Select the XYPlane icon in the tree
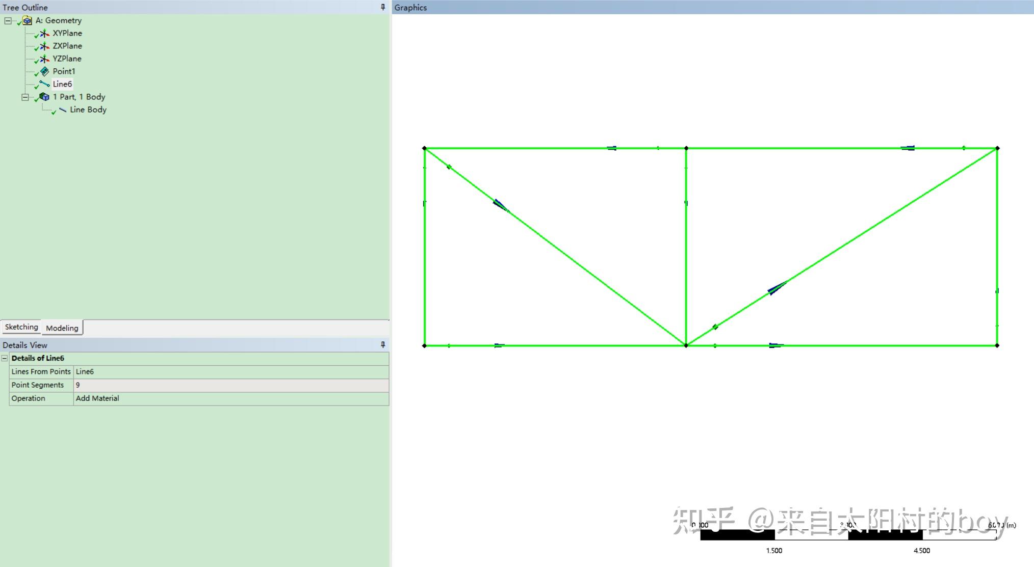The image size is (1034, 567). pyautogui.click(x=45, y=33)
